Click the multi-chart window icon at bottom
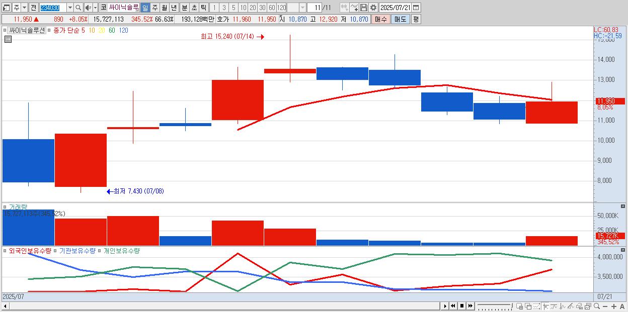 (x=588, y=306)
